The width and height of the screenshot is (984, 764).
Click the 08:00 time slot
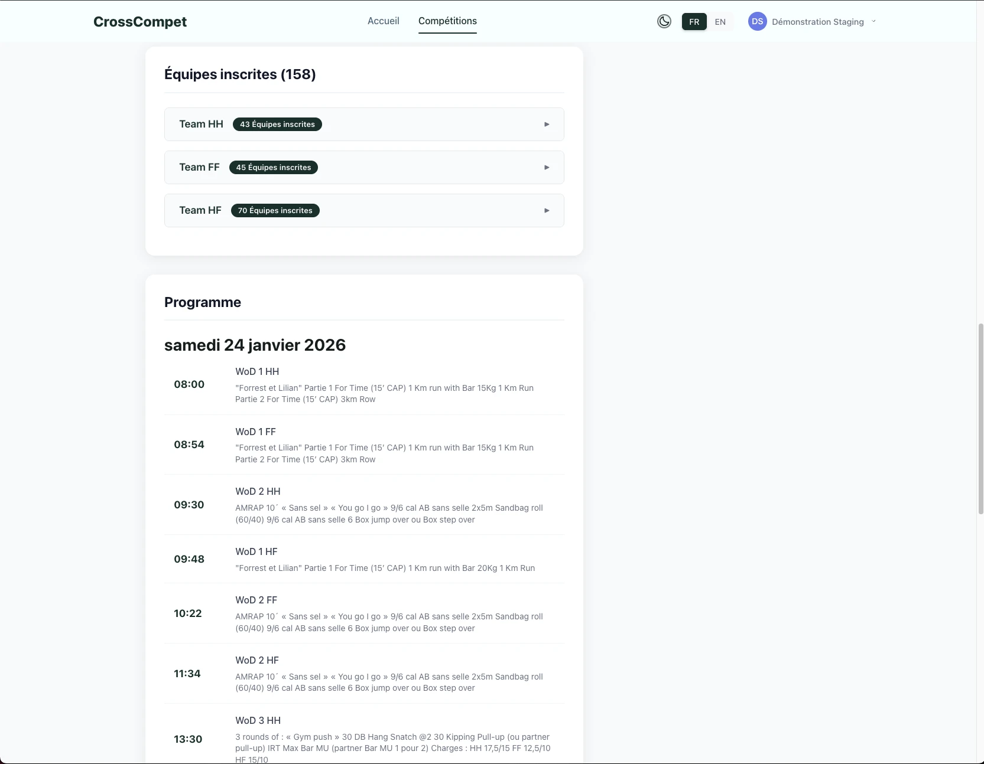[189, 384]
